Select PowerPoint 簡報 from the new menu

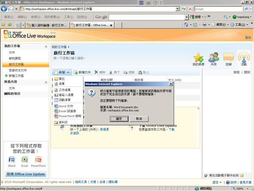[x=68, y=116]
